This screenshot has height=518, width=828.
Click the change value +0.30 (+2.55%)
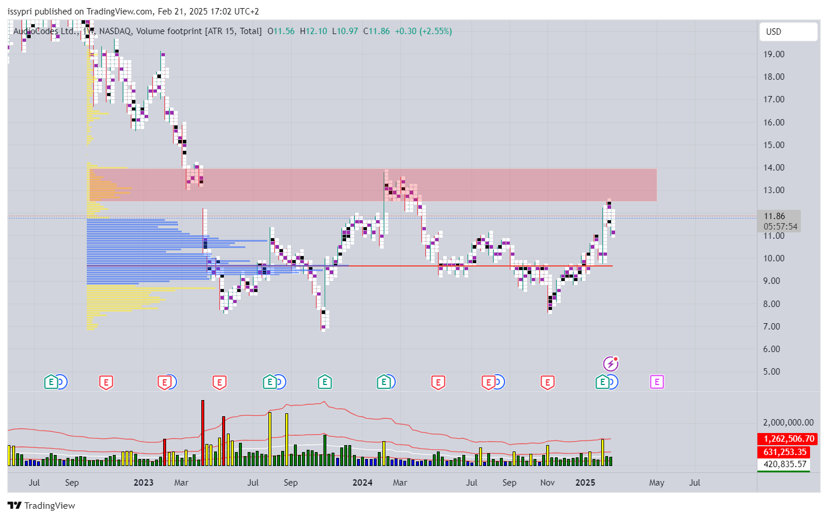tap(424, 31)
